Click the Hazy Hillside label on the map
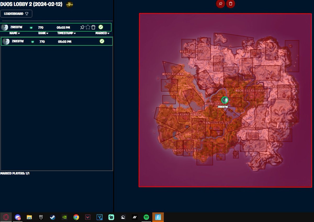Image resolution: width=314 pixels, height=222 pixels. (x=251, y=129)
